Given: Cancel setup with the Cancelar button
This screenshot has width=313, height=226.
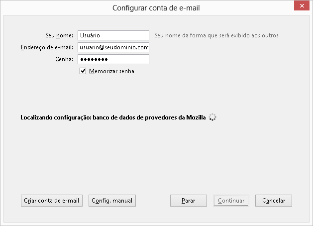Looking at the screenshot, I should click(274, 201).
